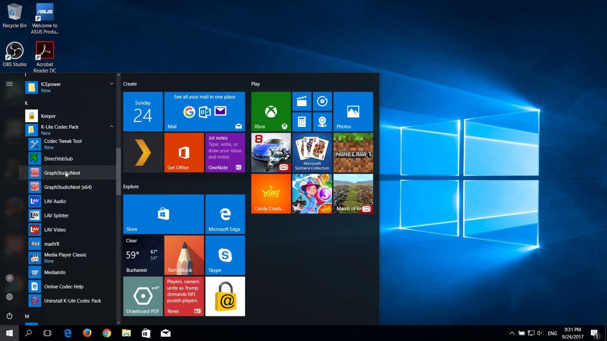
Task: Click the letter K section header
Action: [27, 103]
